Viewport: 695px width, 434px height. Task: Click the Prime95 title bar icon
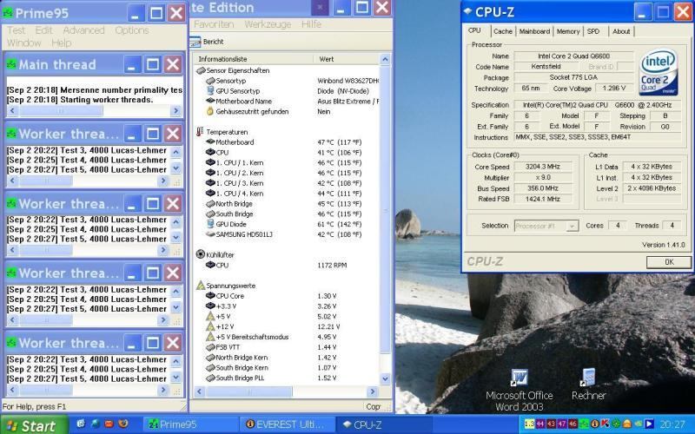click(x=8, y=13)
